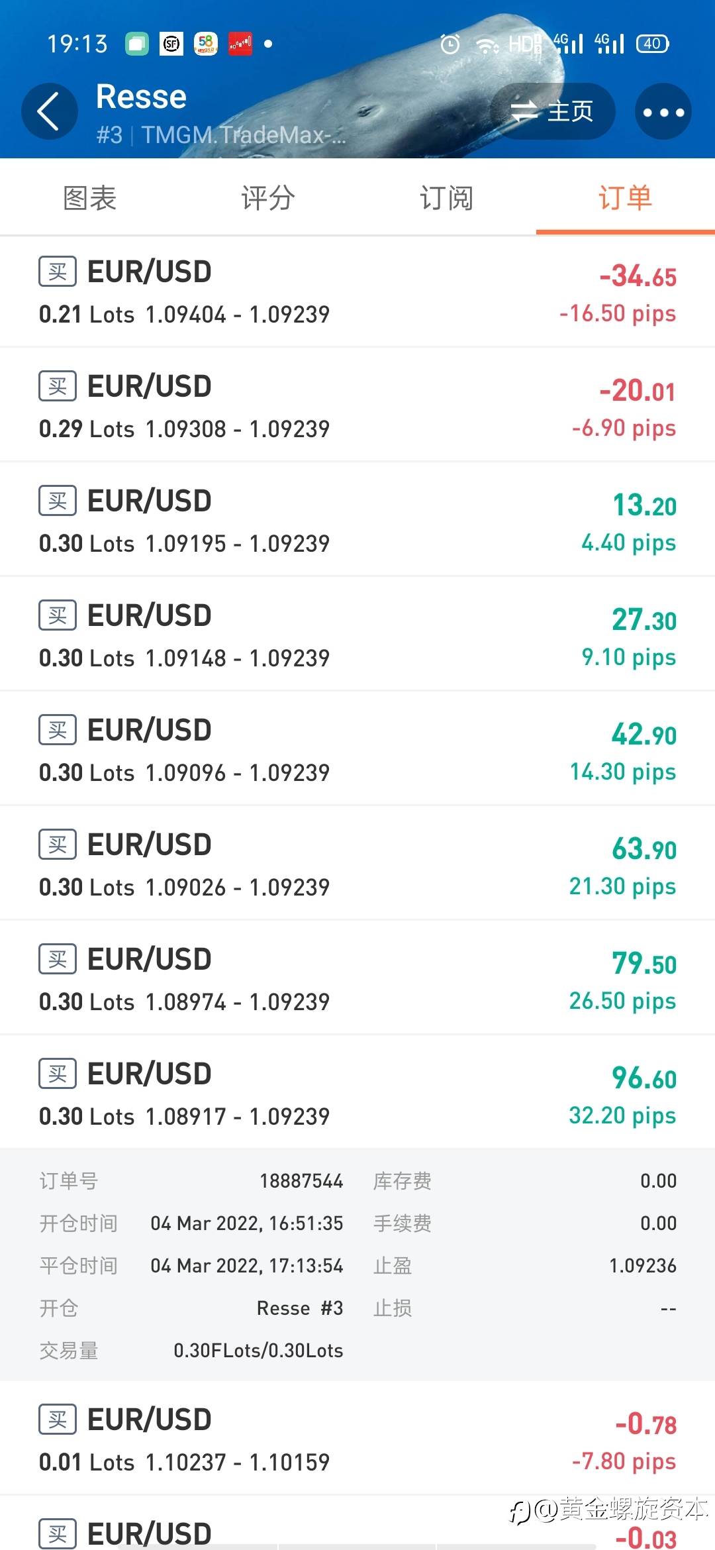The width and height of the screenshot is (715, 1550).
Task: Expand the EUR/USD order with 13.20 profit
Action: 358,520
